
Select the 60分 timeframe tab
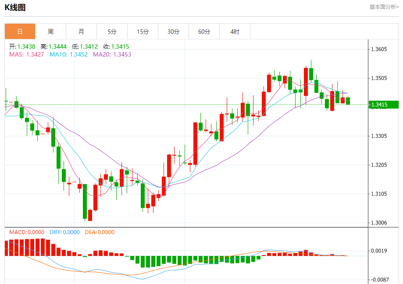[204, 32]
